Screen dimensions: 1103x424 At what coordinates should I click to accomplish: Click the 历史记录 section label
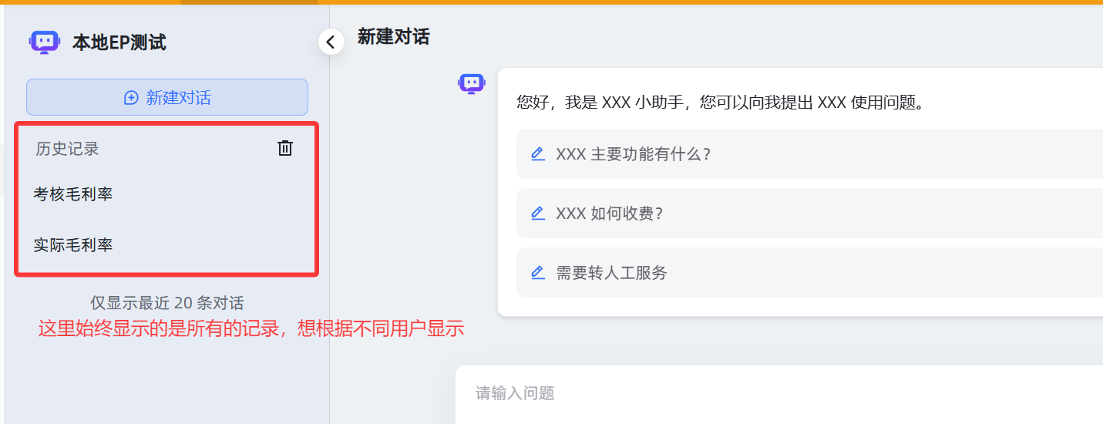point(67,149)
